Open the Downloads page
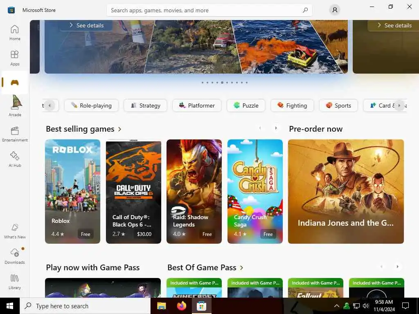 click(15, 256)
